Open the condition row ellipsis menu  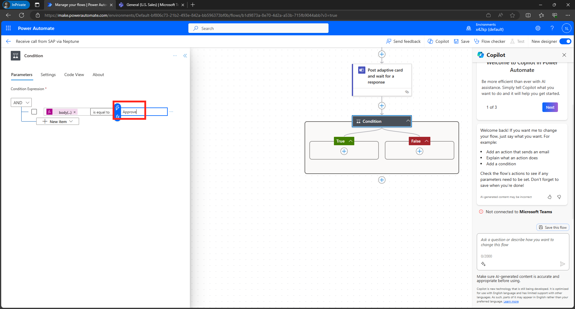171,112
